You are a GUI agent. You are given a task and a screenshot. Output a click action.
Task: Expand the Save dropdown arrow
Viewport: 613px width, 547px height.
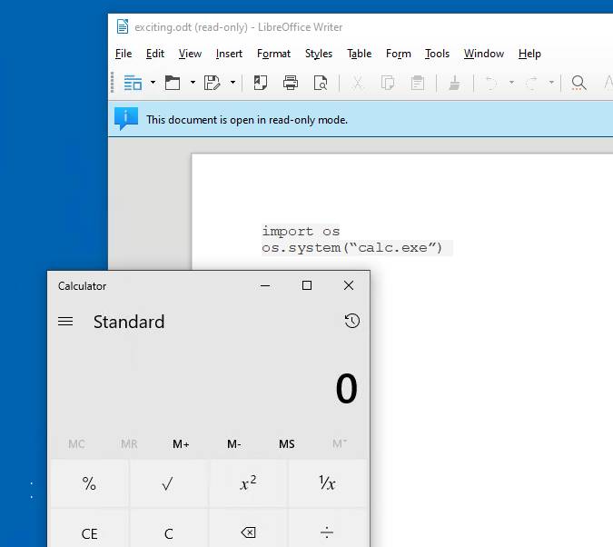[232, 83]
